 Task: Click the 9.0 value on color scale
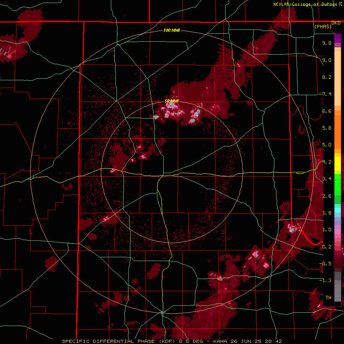[327, 60]
